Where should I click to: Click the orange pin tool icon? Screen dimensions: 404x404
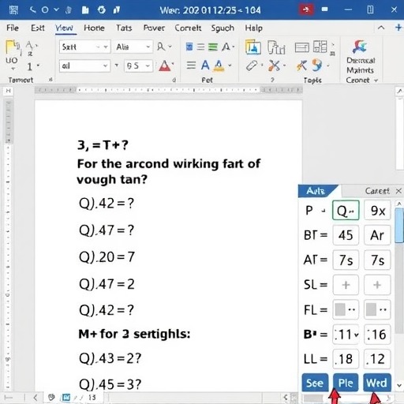pyautogui.click(x=301, y=65)
